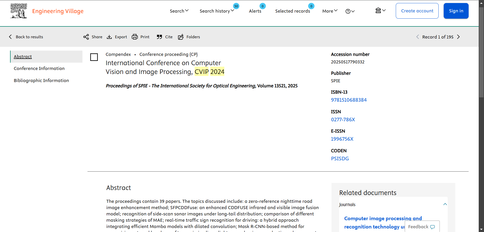Click the Engineering Village title link

coord(58,11)
